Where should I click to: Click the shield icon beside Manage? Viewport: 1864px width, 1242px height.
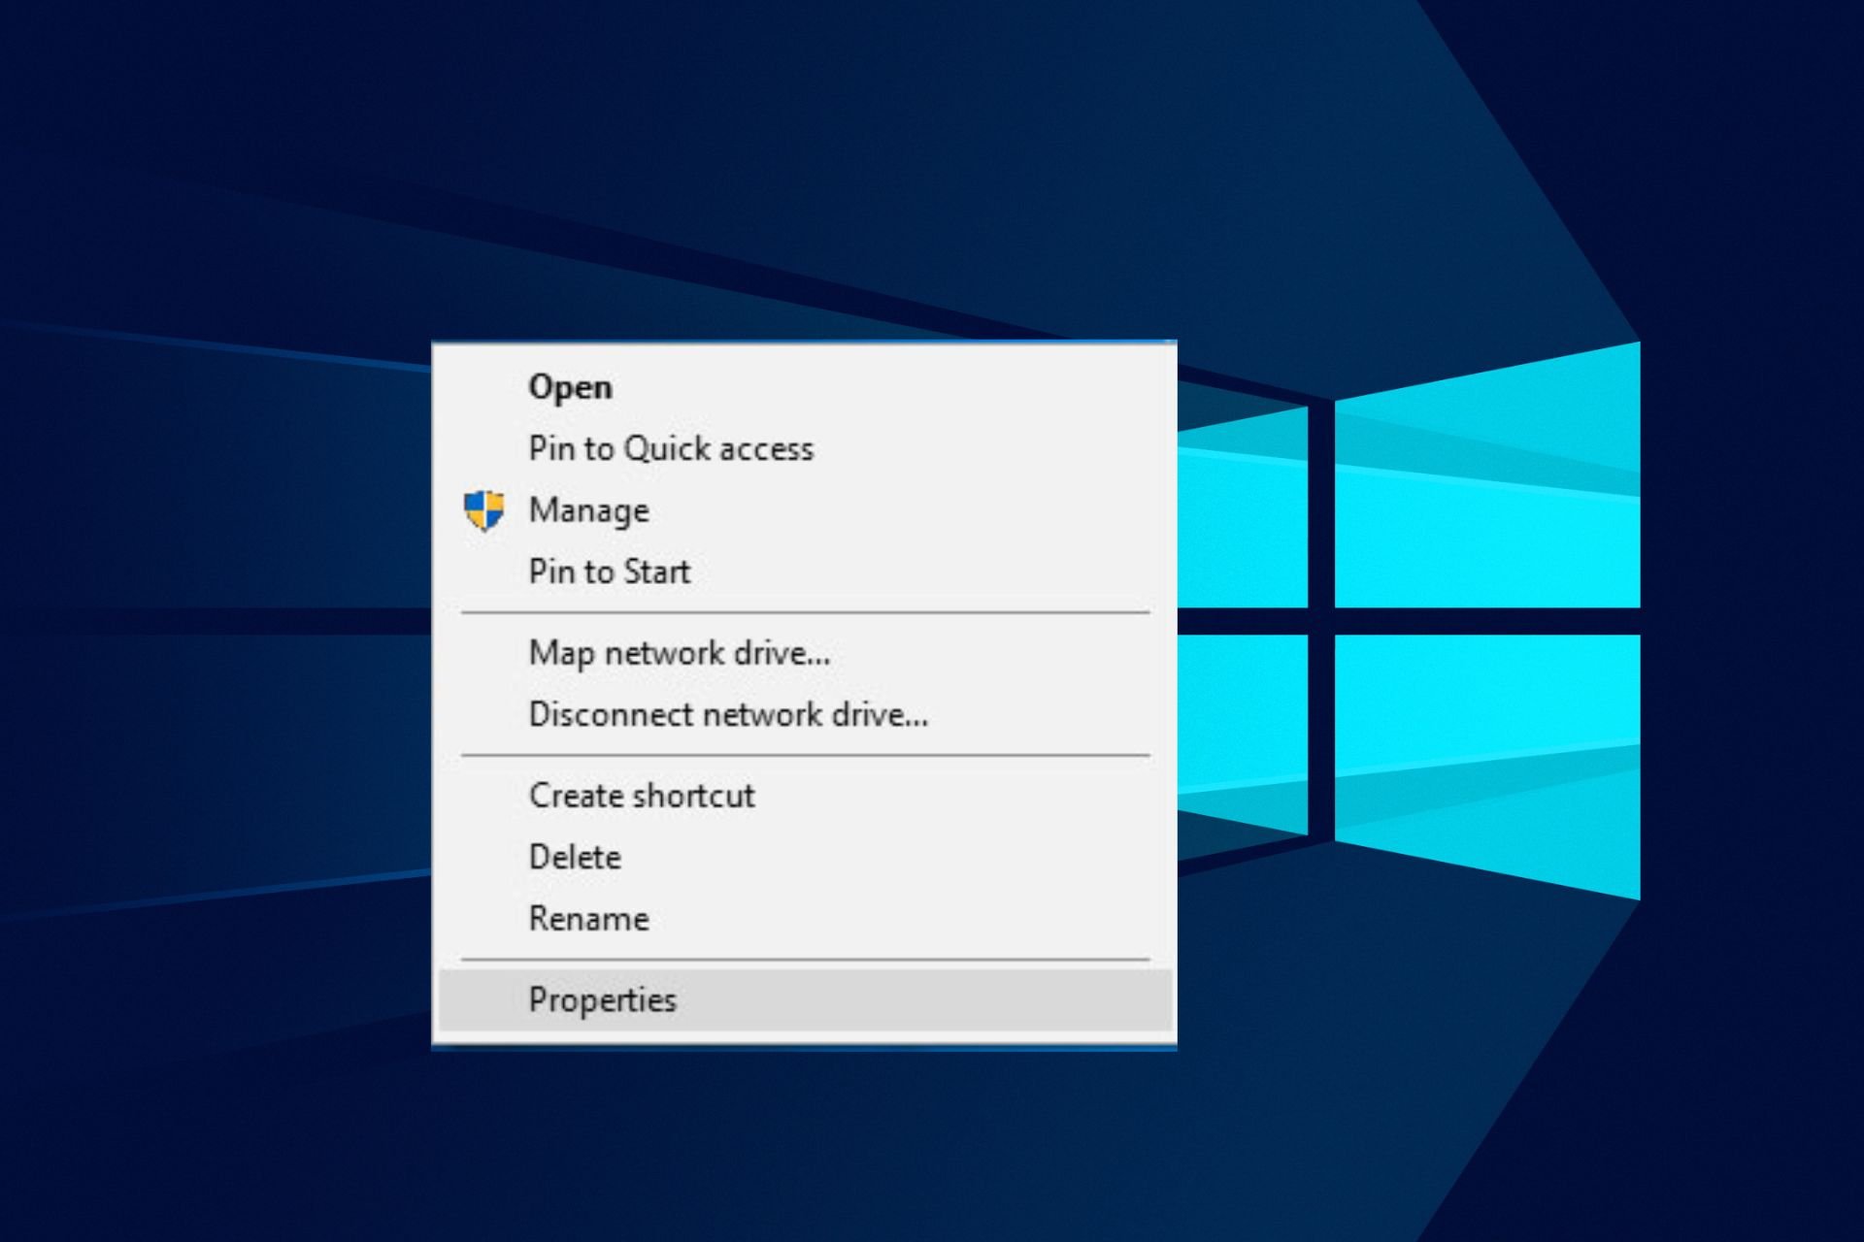coord(483,510)
